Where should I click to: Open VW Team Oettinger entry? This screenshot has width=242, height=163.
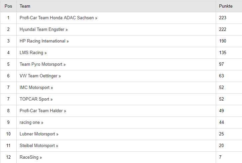point(40,76)
